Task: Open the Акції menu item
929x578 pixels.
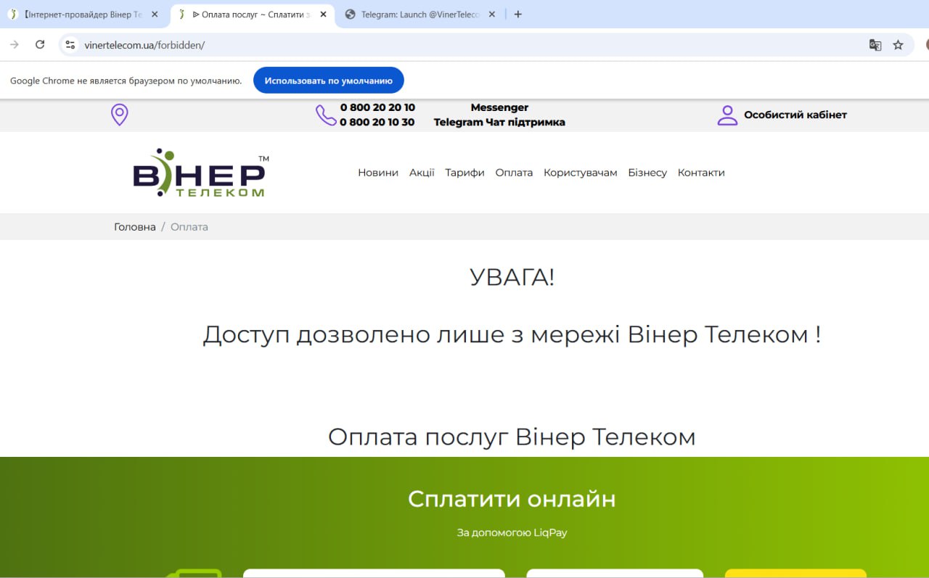Action: (x=422, y=173)
